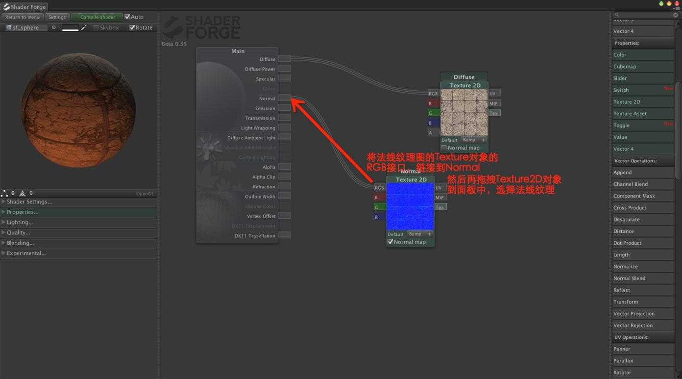Screen dimensions: 682x379
Task: Click the green Compile shader button
Action: 97,17
